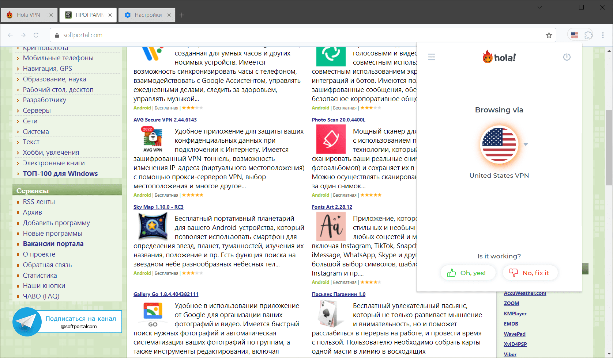Screen dimensions: 613x358
Task: Open Статистика link
Action: [40, 276]
